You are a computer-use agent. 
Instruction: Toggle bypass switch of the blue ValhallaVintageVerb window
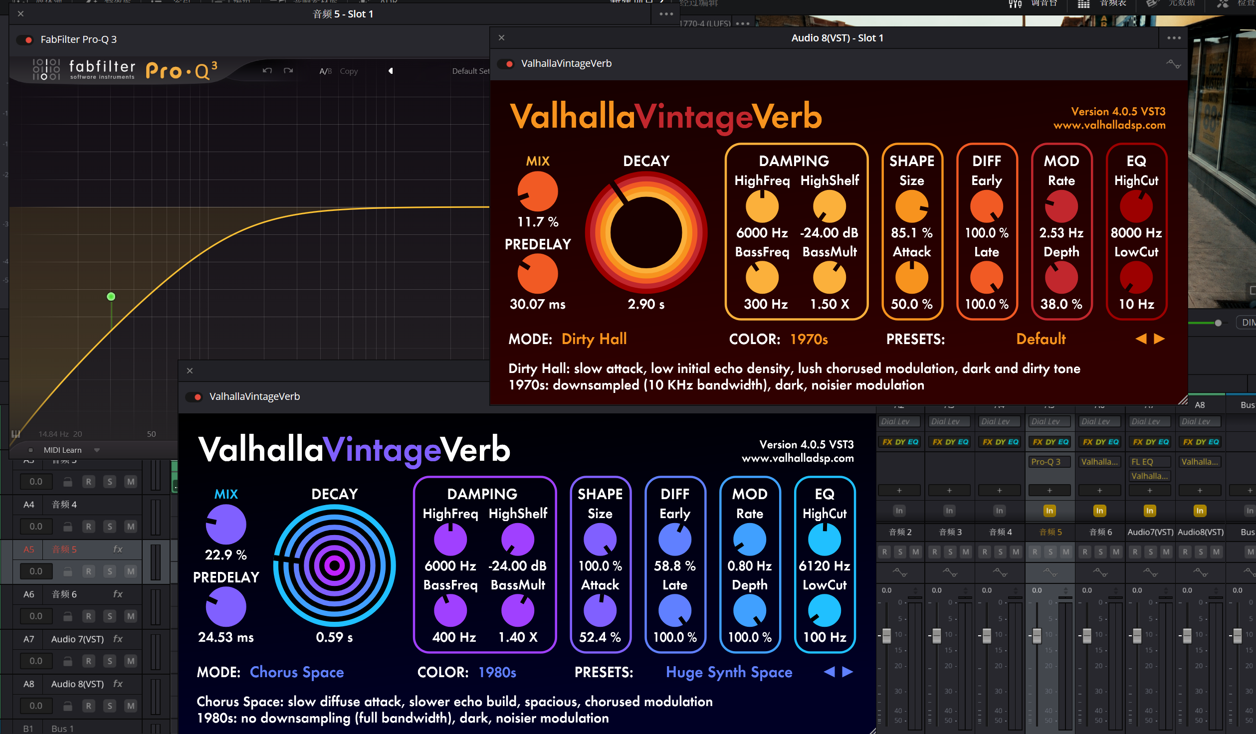pos(194,397)
